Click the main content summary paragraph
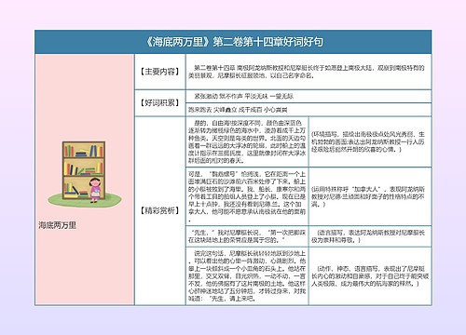466x335 pixels. (x=308, y=72)
